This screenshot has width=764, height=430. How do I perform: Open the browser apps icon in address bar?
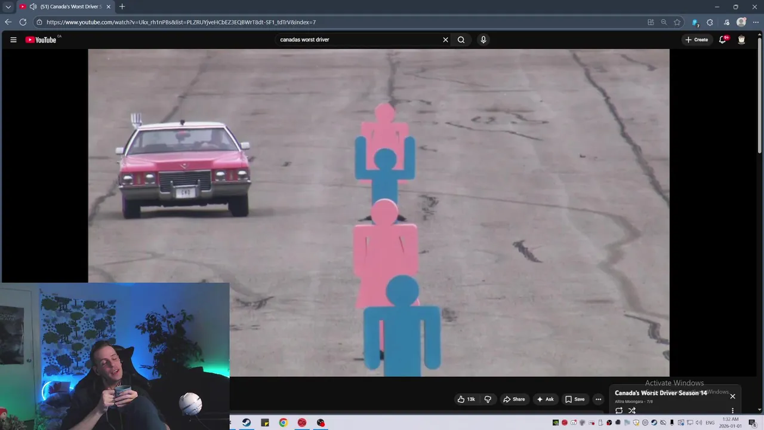pos(651,22)
